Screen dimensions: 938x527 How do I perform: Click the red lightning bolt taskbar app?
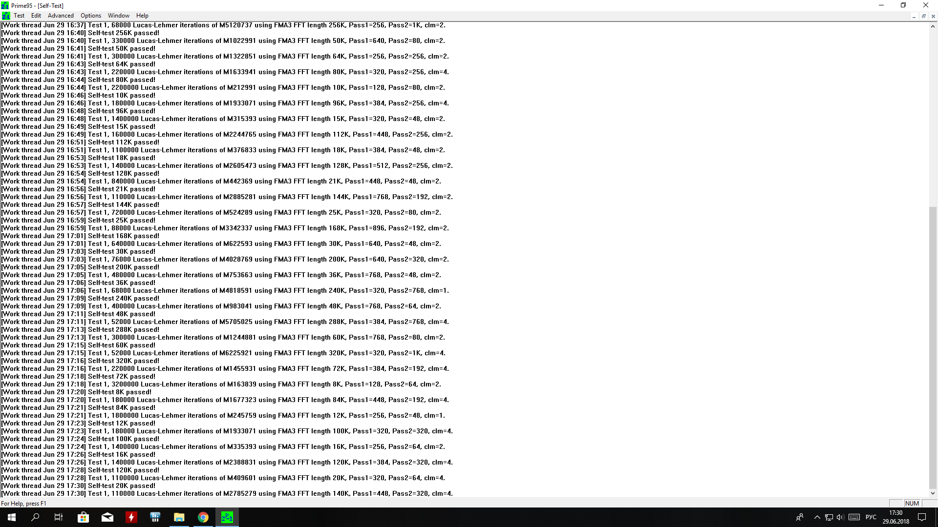(x=131, y=517)
